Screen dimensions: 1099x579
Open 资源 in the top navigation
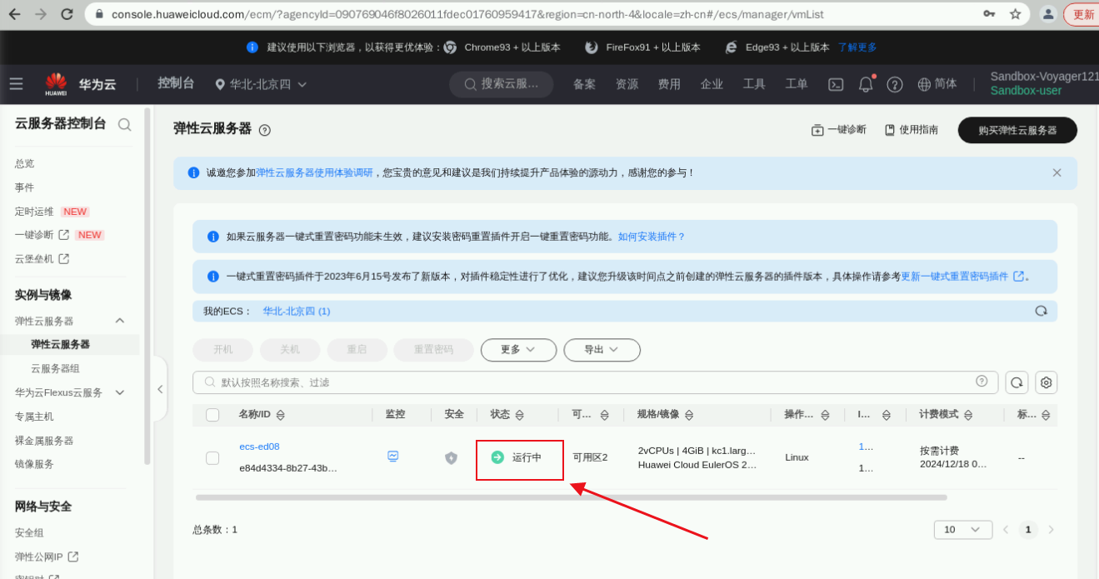[x=627, y=84]
